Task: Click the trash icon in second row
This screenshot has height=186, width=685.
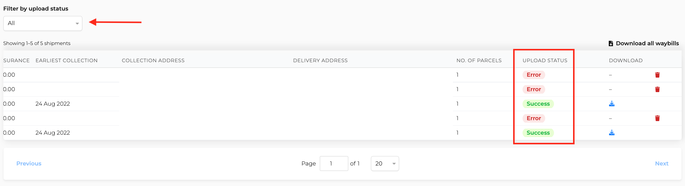Action: tap(657, 89)
